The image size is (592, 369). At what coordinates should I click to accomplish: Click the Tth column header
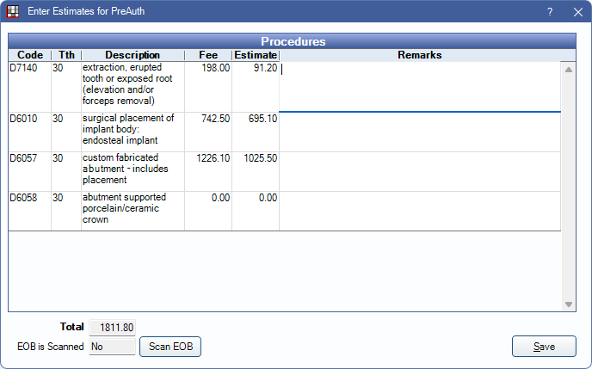66,55
